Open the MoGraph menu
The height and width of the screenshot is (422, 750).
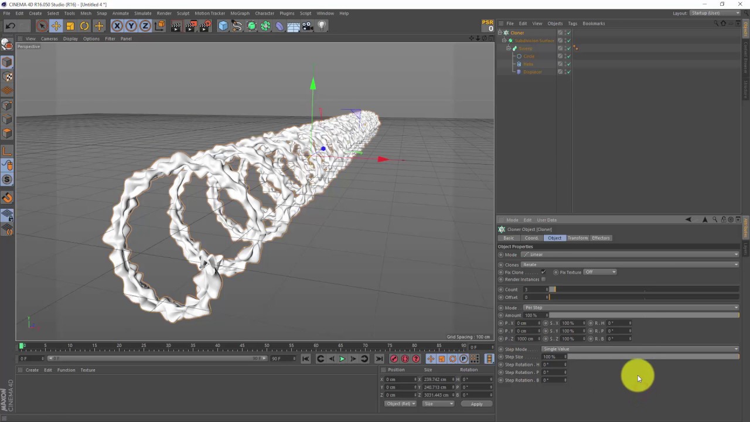pyautogui.click(x=240, y=13)
